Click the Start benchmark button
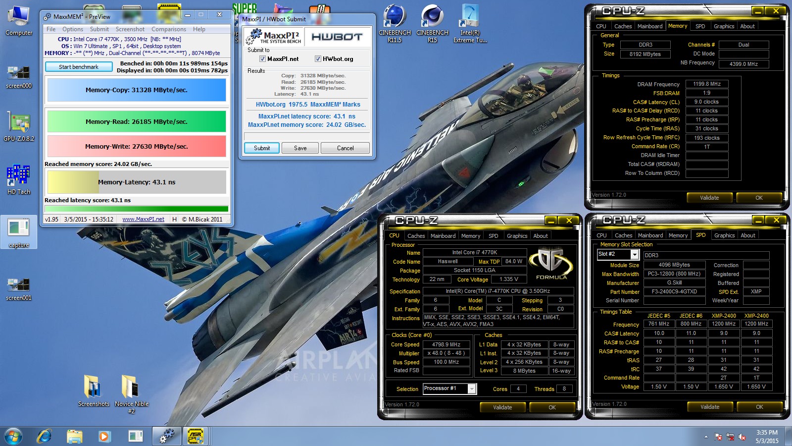Image resolution: width=792 pixels, height=446 pixels. coord(79,67)
